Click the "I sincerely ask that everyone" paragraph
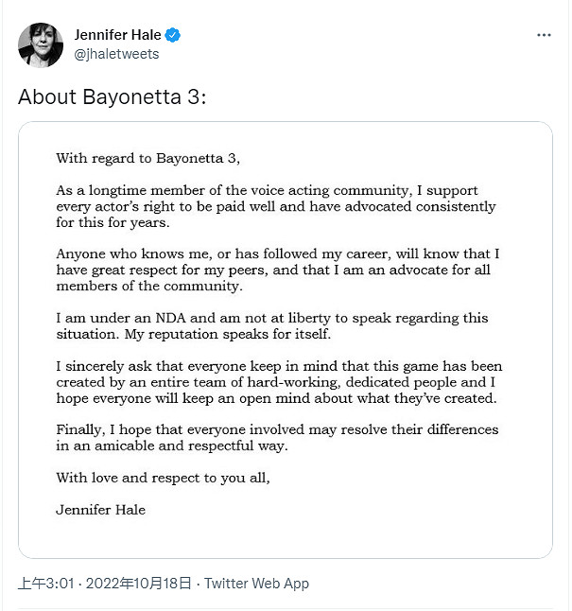 [x=279, y=382]
